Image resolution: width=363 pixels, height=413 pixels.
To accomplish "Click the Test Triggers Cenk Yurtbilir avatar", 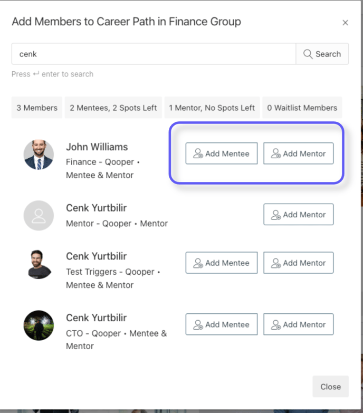I will coord(39,264).
